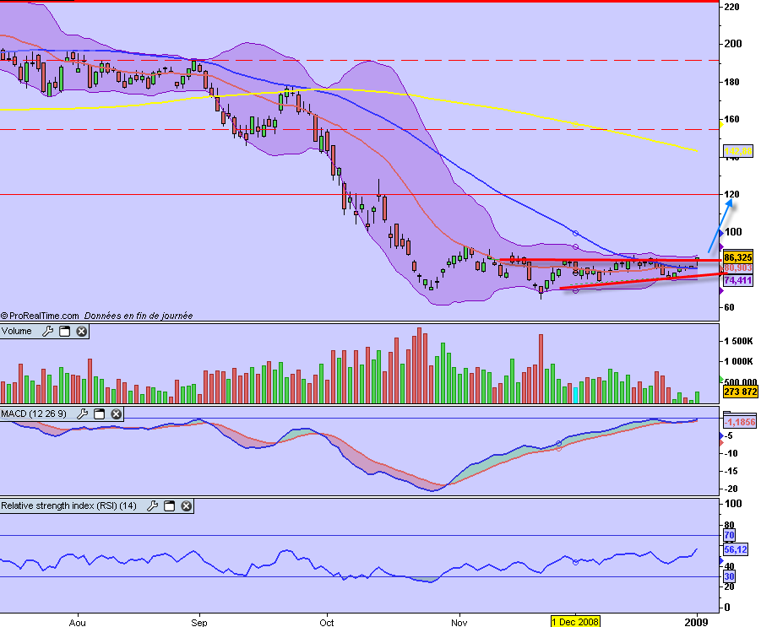Open RSI (14) settings with the wrench icon
761x627 pixels.
(152, 507)
